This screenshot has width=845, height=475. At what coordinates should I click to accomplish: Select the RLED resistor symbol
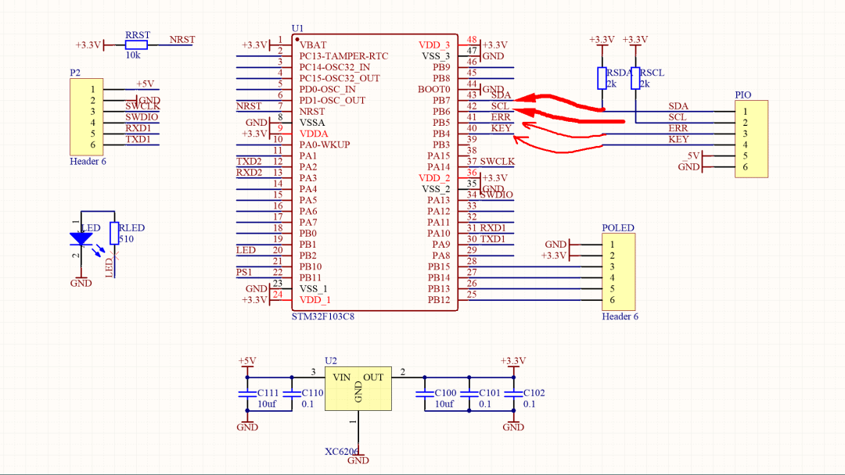click(x=113, y=234)
